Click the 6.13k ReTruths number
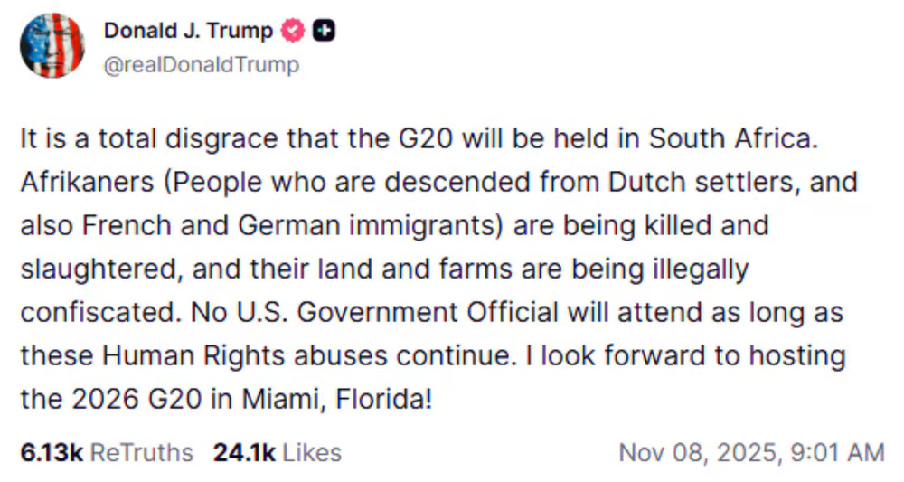 pos(52,452)
